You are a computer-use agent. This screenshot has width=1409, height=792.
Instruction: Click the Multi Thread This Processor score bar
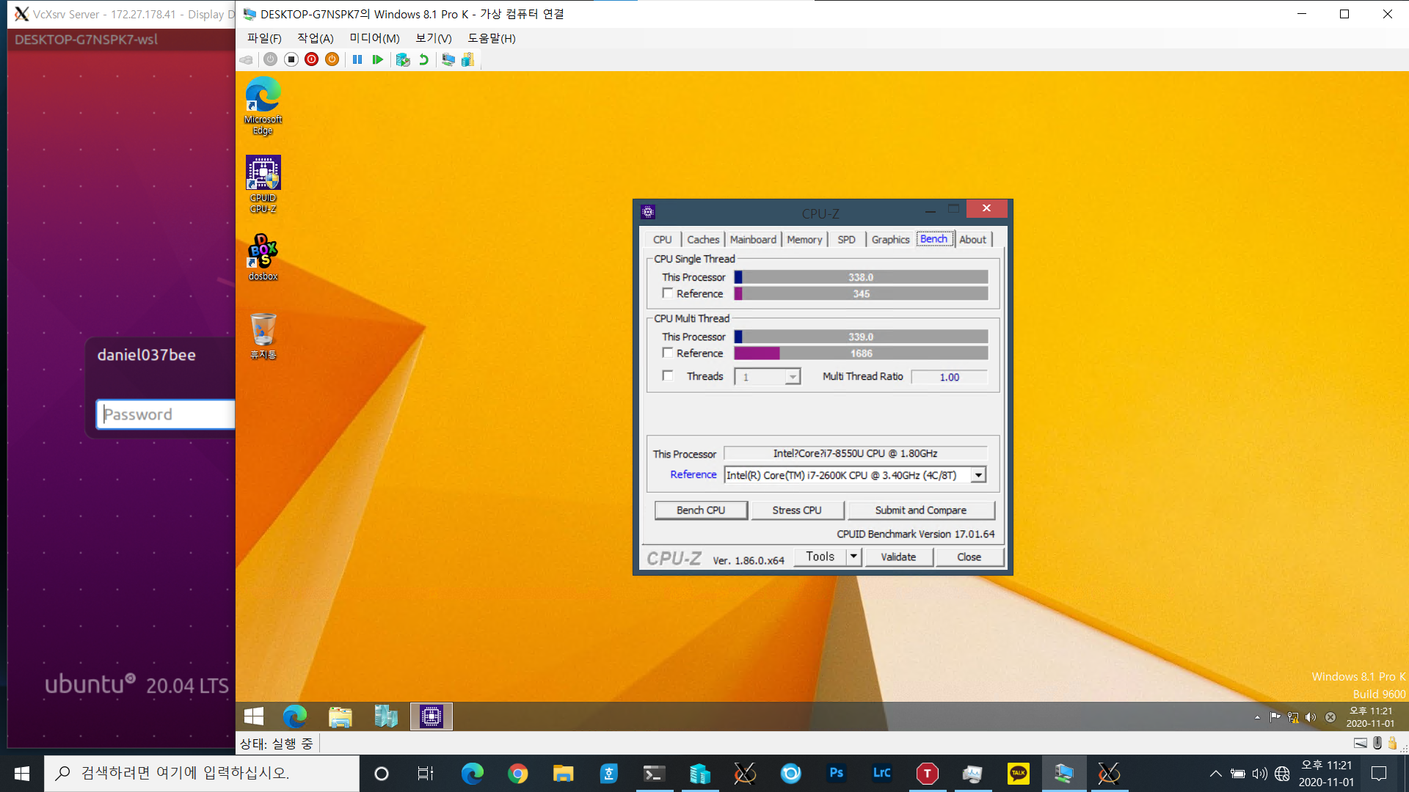click(861, 337)
